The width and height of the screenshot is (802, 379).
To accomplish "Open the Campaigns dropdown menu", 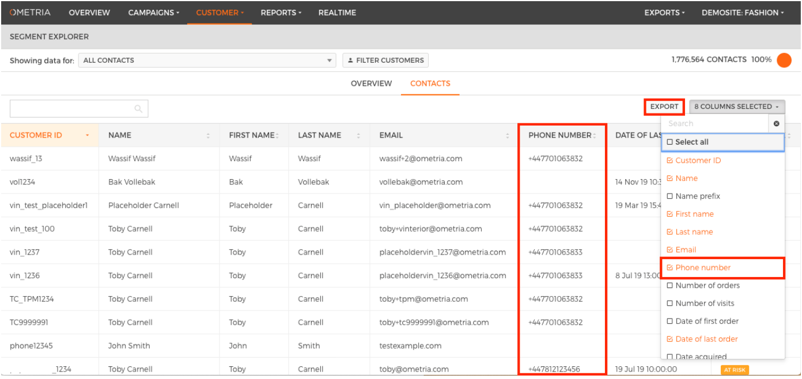I will (153, 12).
